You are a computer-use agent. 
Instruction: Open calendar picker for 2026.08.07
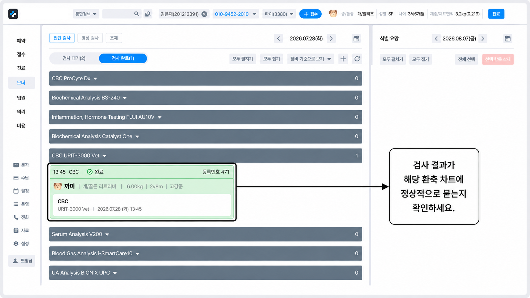click(507, 39)
